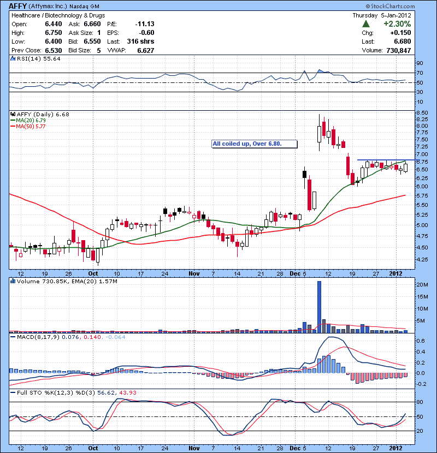Click the blue 6.80 resistance line
The height and width of the screenshot is (453, 437).
(388, 160)
